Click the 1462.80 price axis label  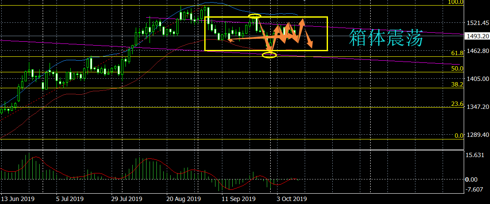coord(478,50)
